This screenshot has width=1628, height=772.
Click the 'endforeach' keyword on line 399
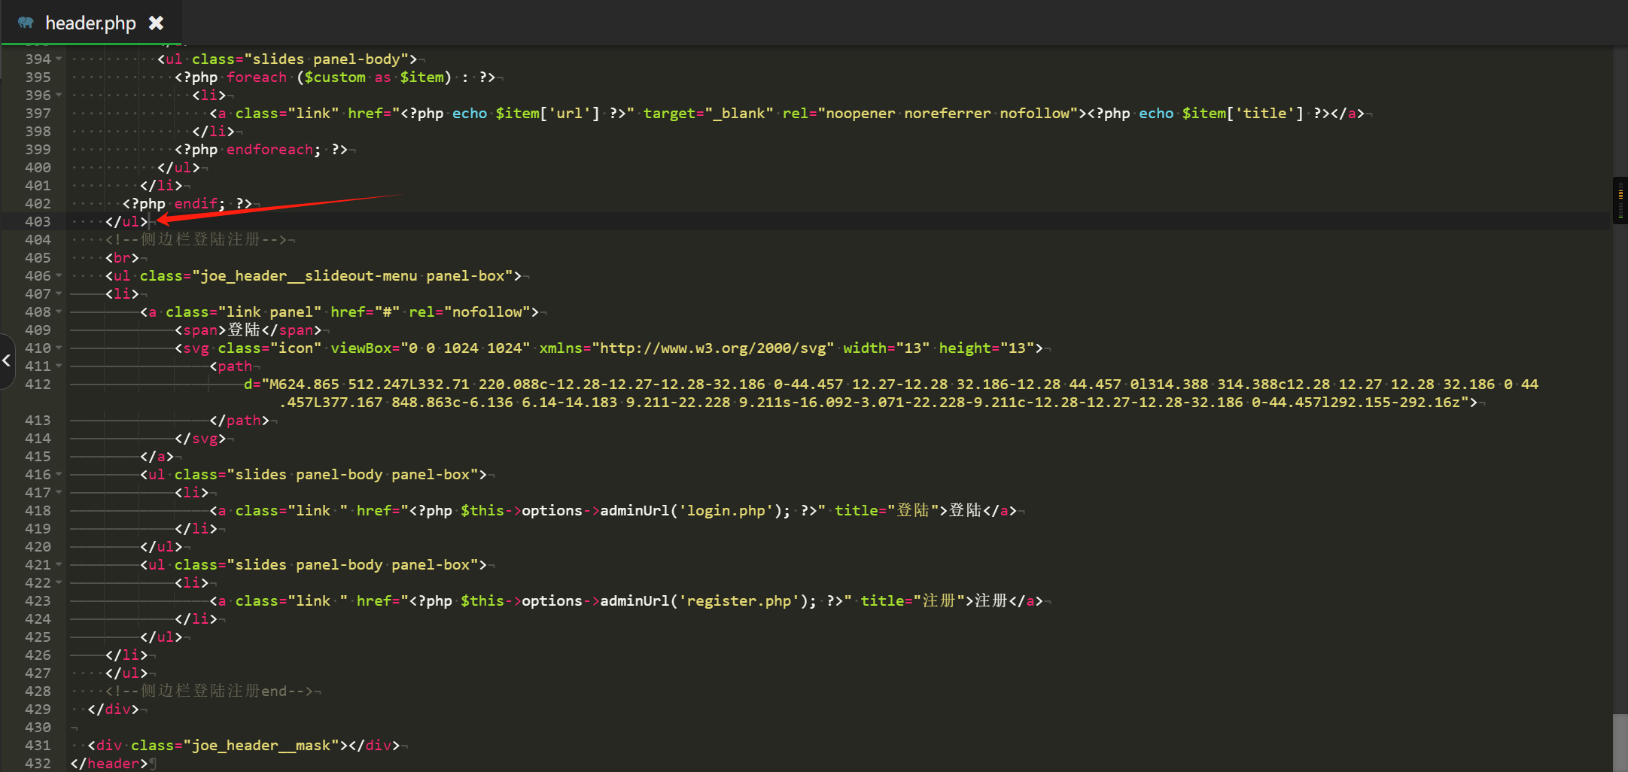[x=269, y=149]
